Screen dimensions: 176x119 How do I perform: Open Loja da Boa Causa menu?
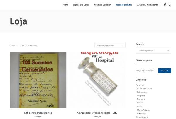point(81,5)
